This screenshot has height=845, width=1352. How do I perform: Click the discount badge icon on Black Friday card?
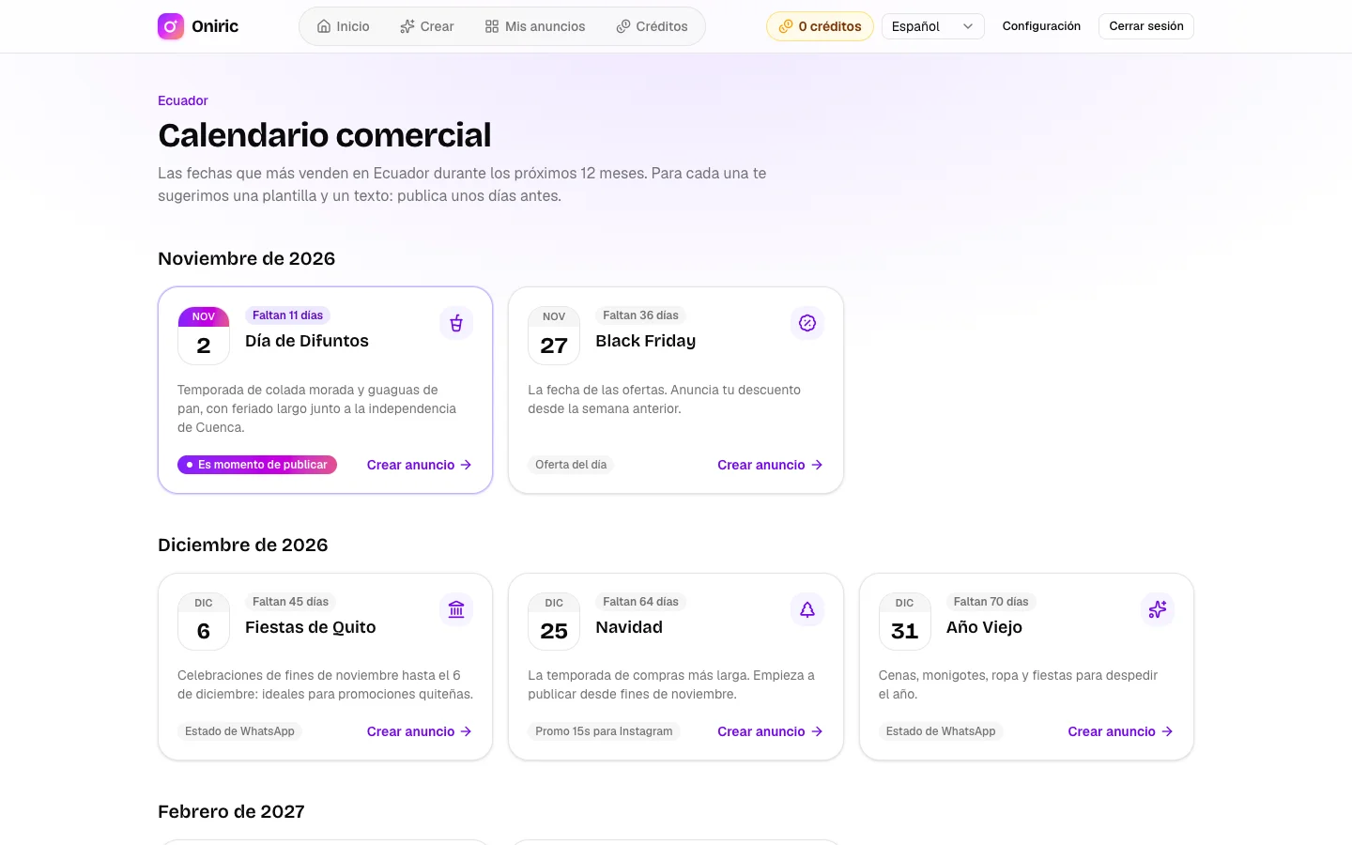pyautogui.click(x=807, y=323)
